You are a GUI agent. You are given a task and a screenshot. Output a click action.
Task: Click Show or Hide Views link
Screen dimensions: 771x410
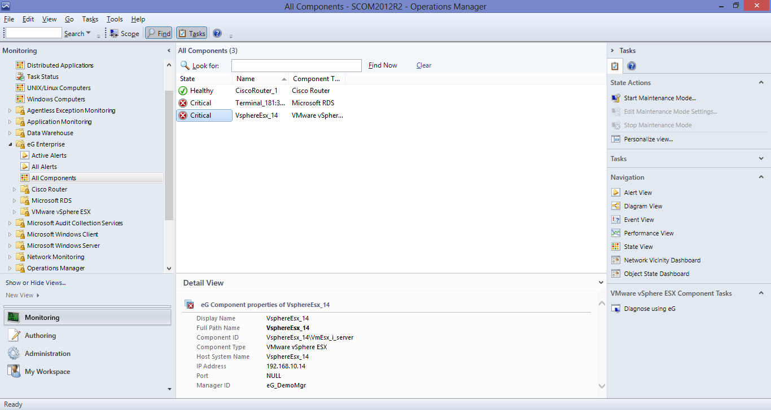36,283
